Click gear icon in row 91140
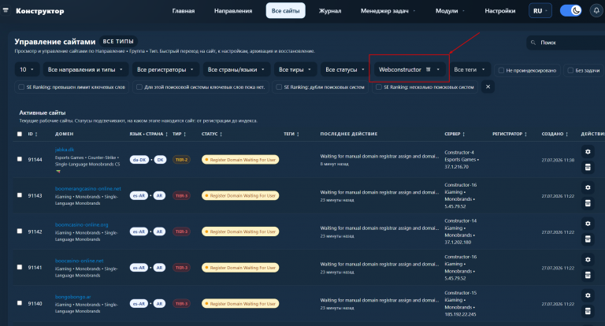The image size is (605, 326). [588, 295]
